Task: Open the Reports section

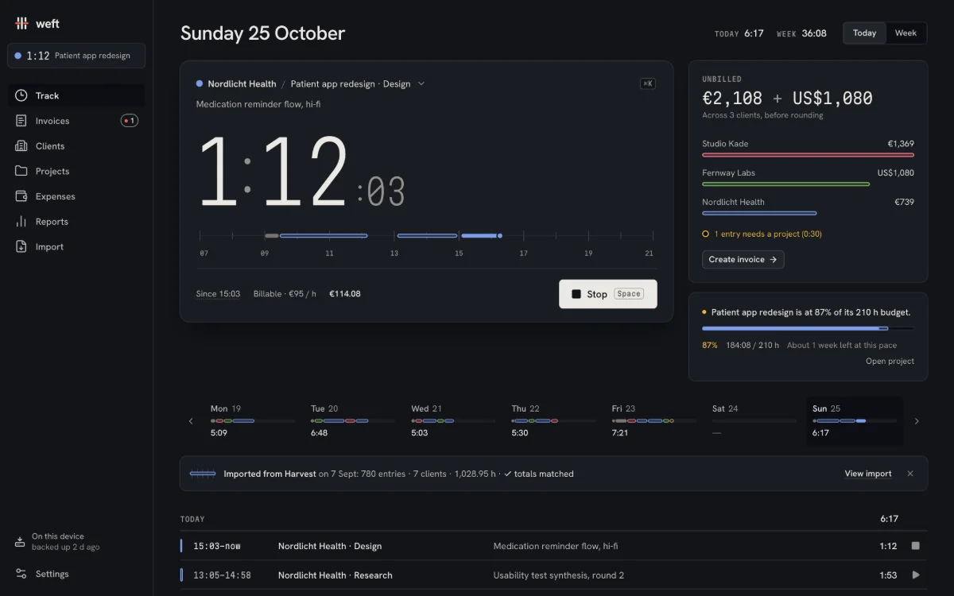Action: coord(76,222)
